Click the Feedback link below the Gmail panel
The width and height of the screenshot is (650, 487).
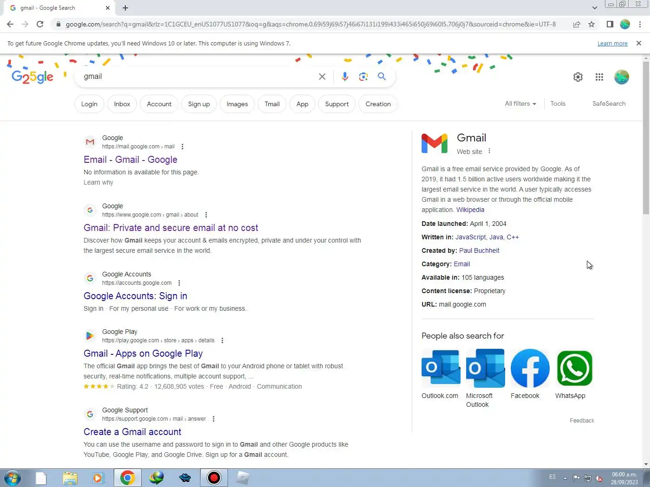click(x=582, y=421)
